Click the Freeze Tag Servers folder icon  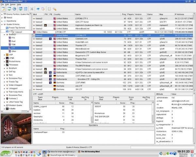coord(7,27)
